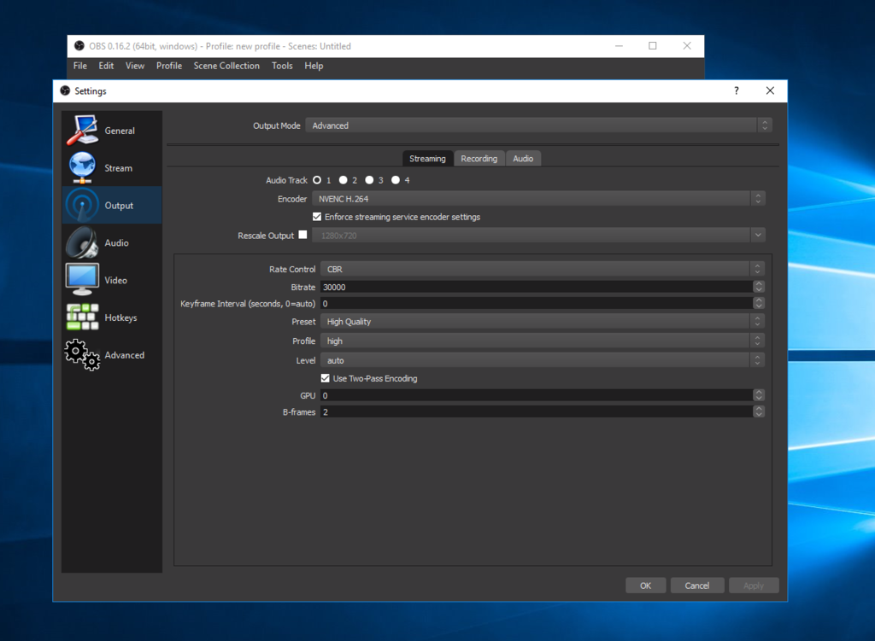Close the OBS main window

click(687, 46)
